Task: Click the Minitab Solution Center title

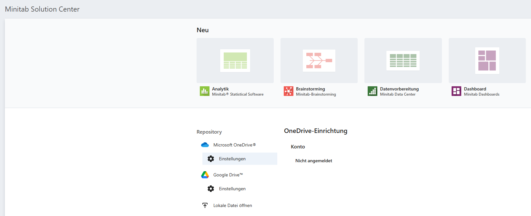Action: coord(42,9)
